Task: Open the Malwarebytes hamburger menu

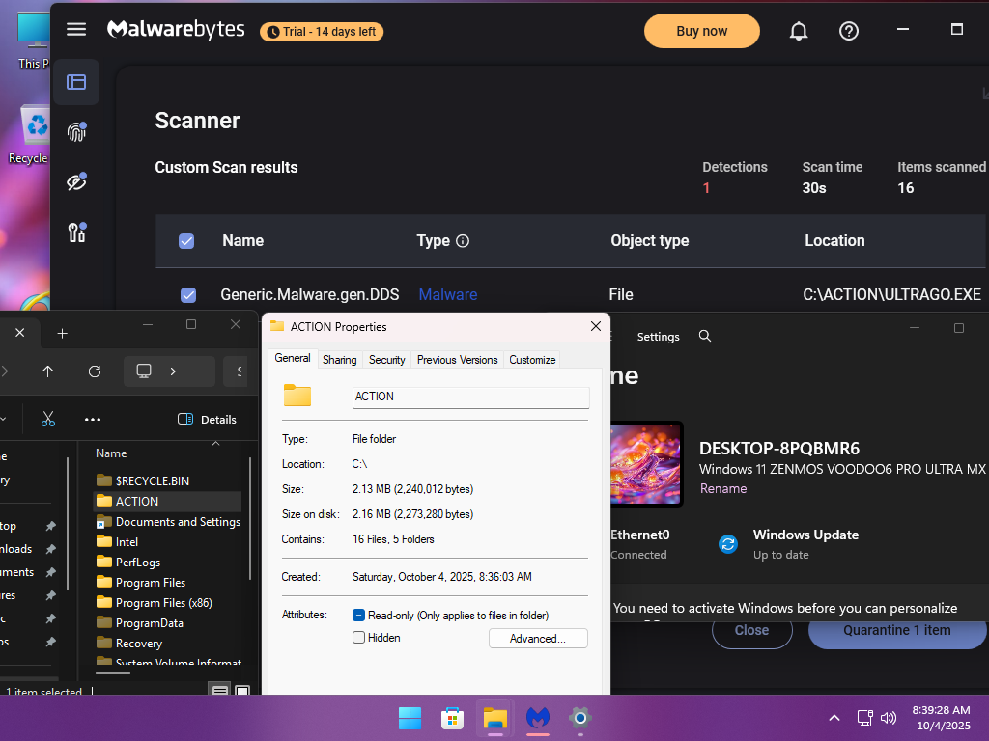Action: [76, 30]
